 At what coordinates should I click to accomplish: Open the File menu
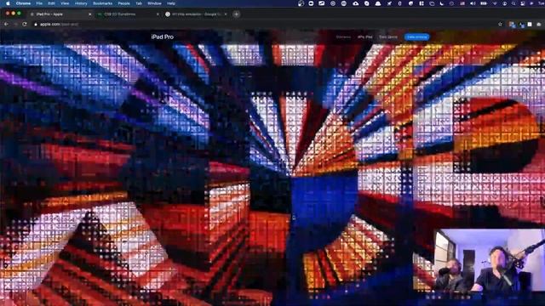[x=39, y=3]
